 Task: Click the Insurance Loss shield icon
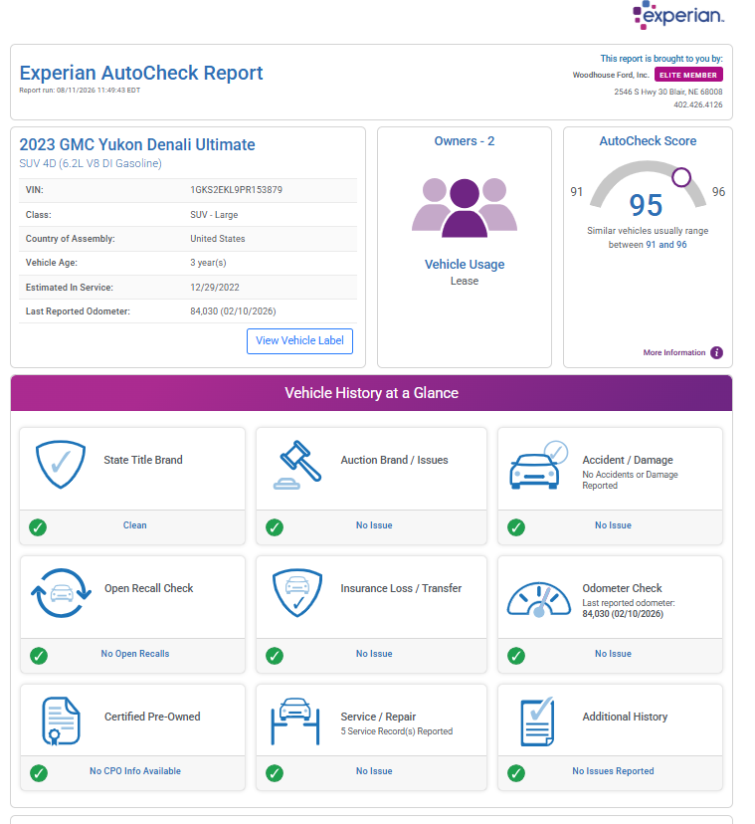[x=296, y=593]
